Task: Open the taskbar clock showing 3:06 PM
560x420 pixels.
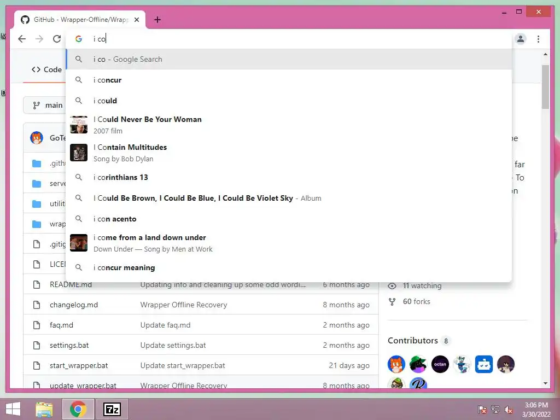Action: coord(536,410)
